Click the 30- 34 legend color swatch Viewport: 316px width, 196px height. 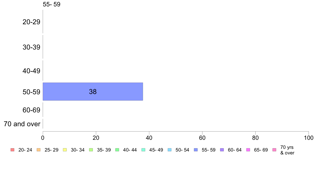pos(65,150)
